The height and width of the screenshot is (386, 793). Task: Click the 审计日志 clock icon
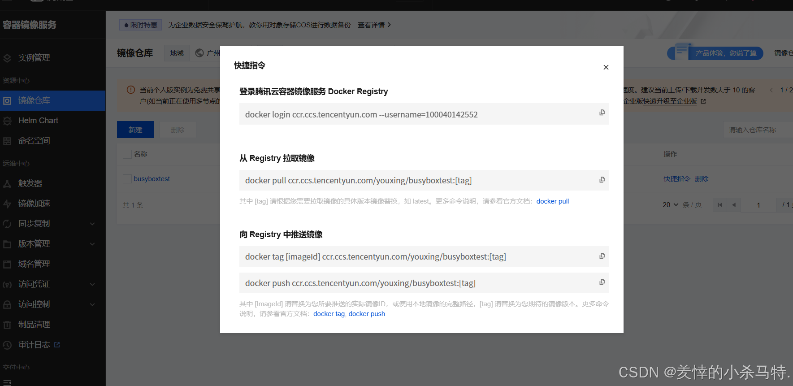pos(7,345)
